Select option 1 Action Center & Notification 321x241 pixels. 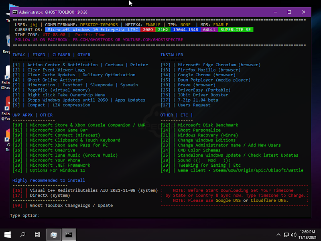pyautogui.click(x=63, y=65)
